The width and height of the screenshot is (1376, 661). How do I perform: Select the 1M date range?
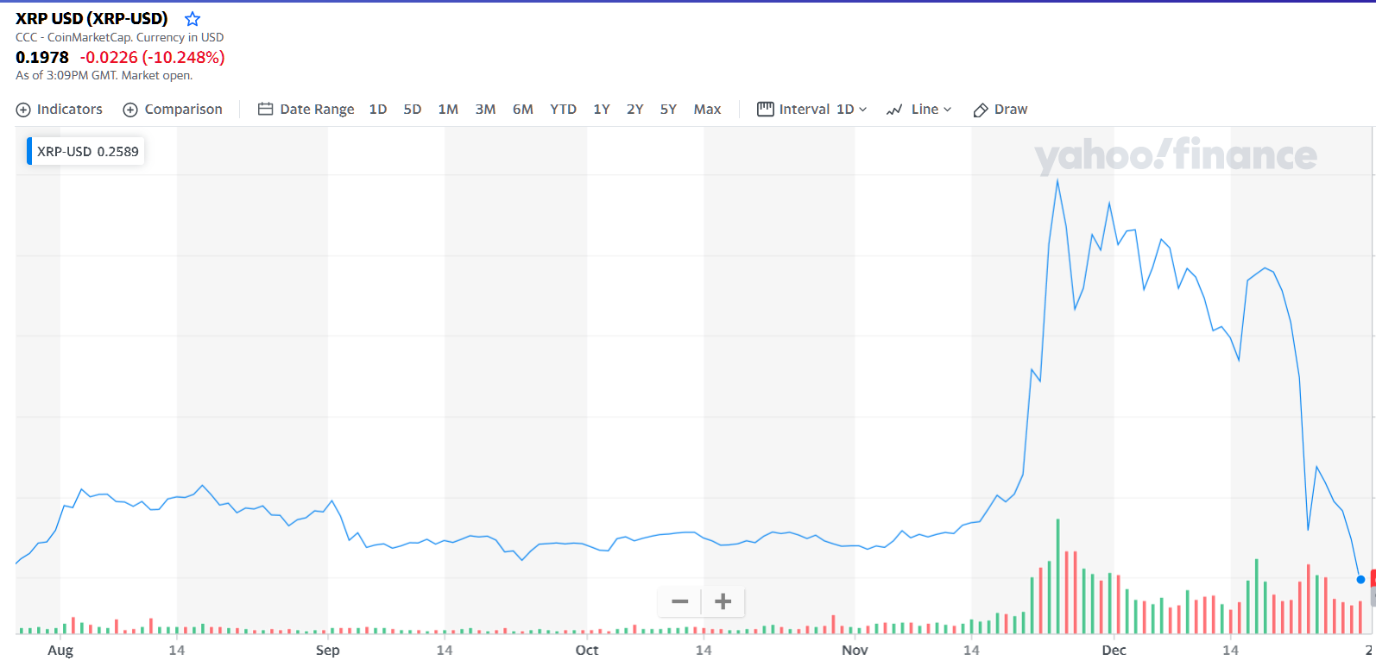coord(448,110)
